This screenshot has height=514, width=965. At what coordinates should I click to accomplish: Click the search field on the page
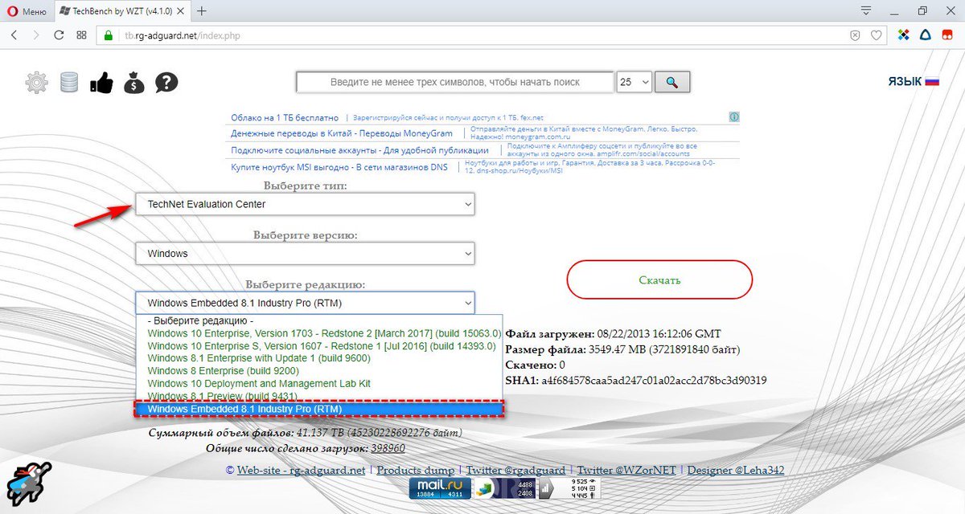pos(454,82)
